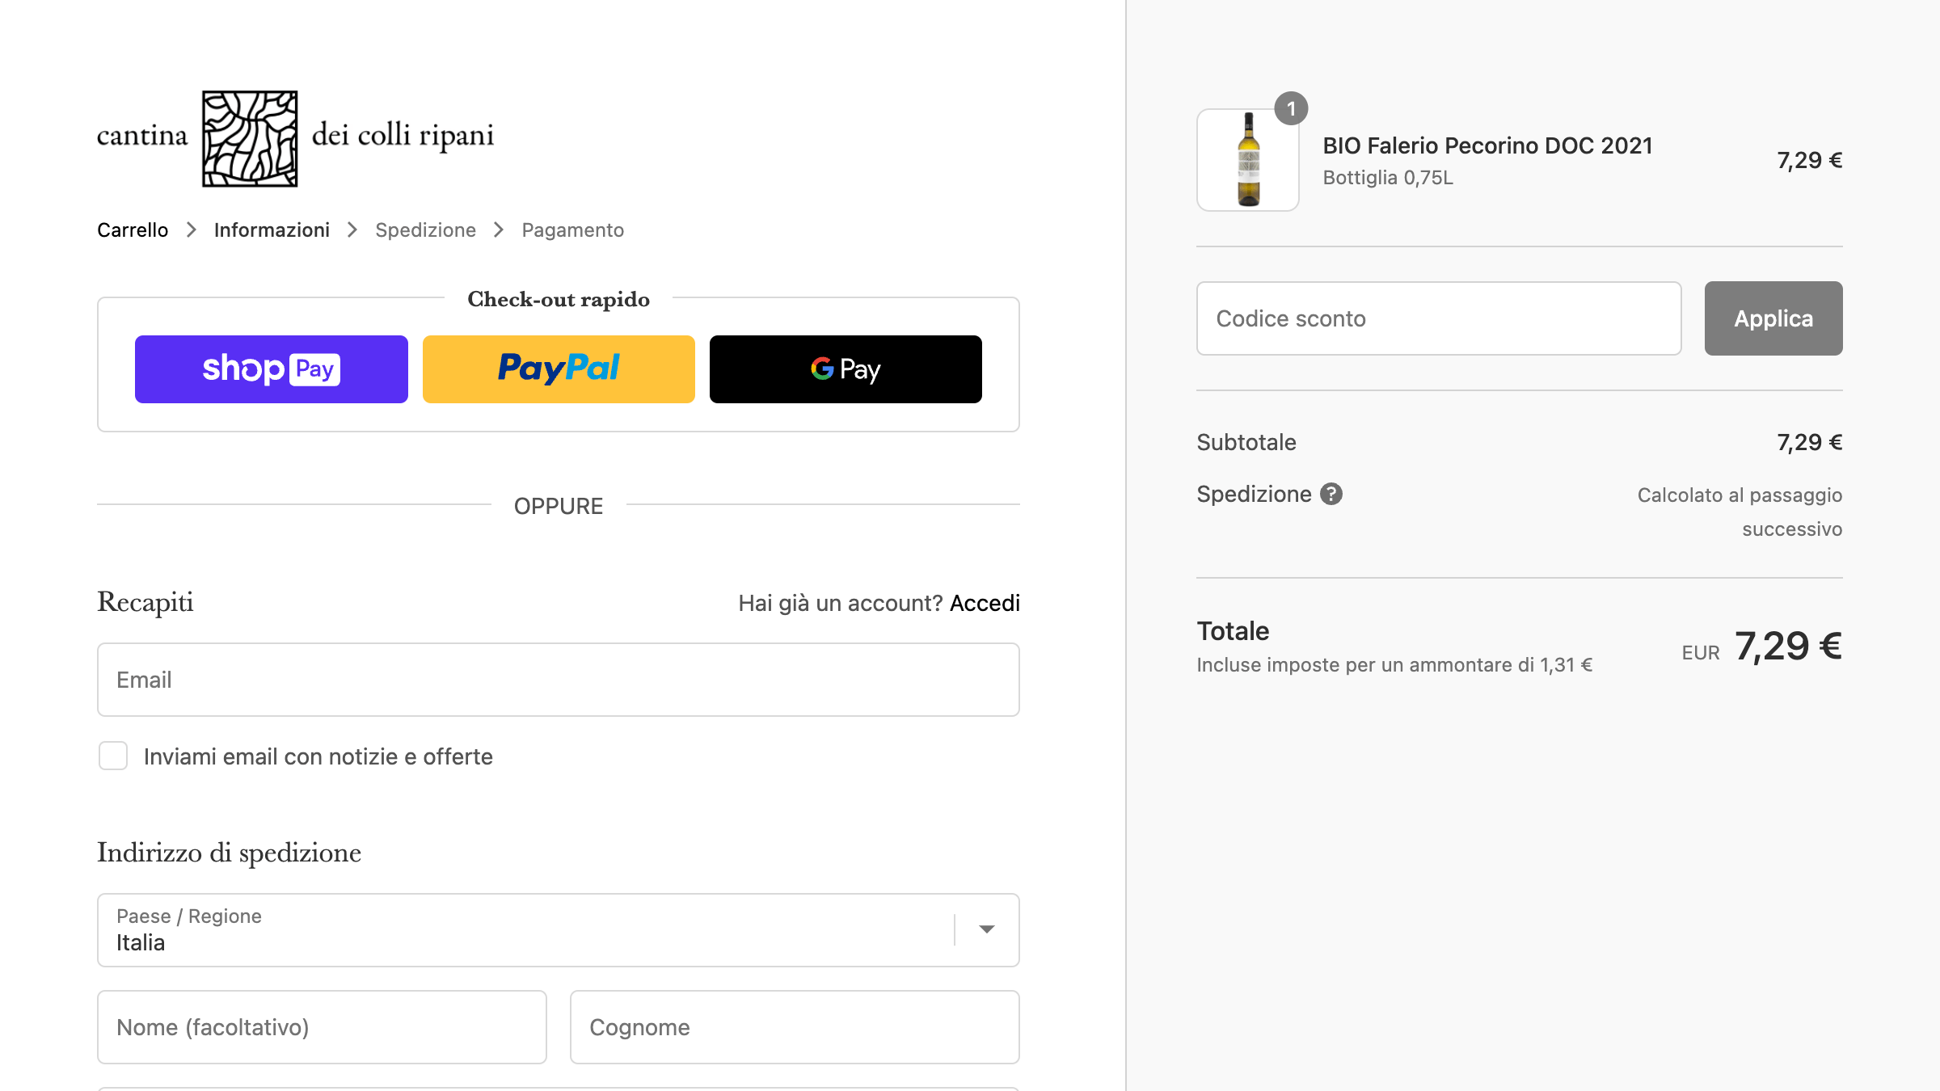Open the Paese / Regione dropdown
Viewport: 1940px width, 1091px height.
click(x=525, y=930)
